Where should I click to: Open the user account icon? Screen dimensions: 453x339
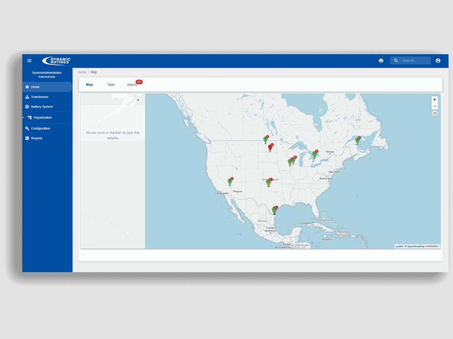tap(438, 61)
